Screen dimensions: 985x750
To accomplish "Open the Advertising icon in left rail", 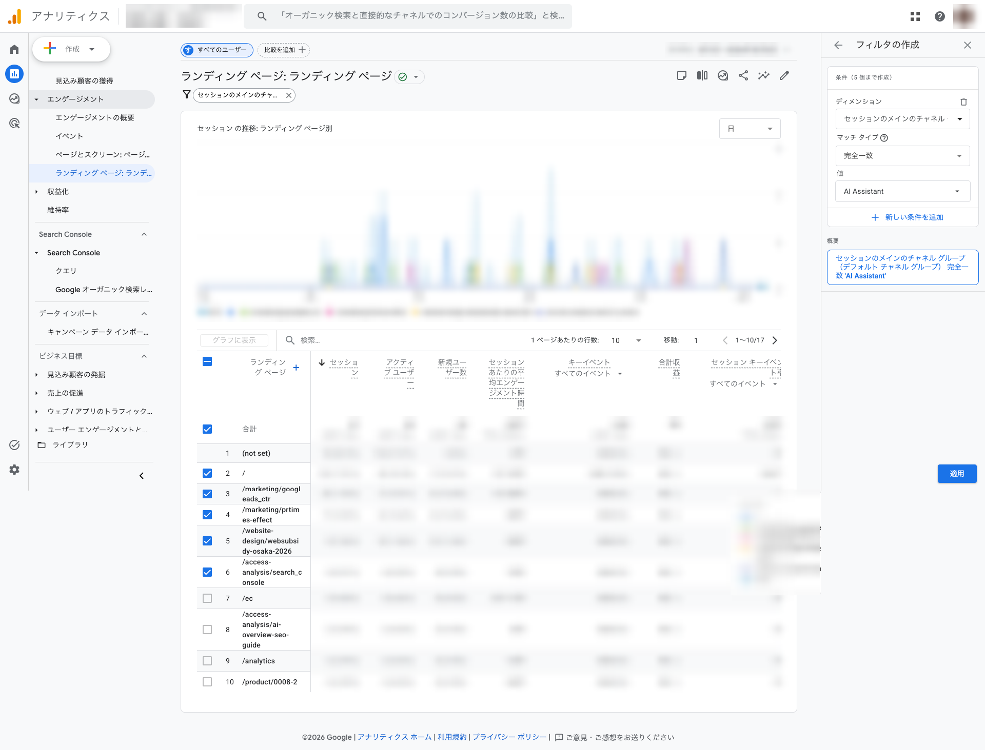I will (x=14, y=123).
